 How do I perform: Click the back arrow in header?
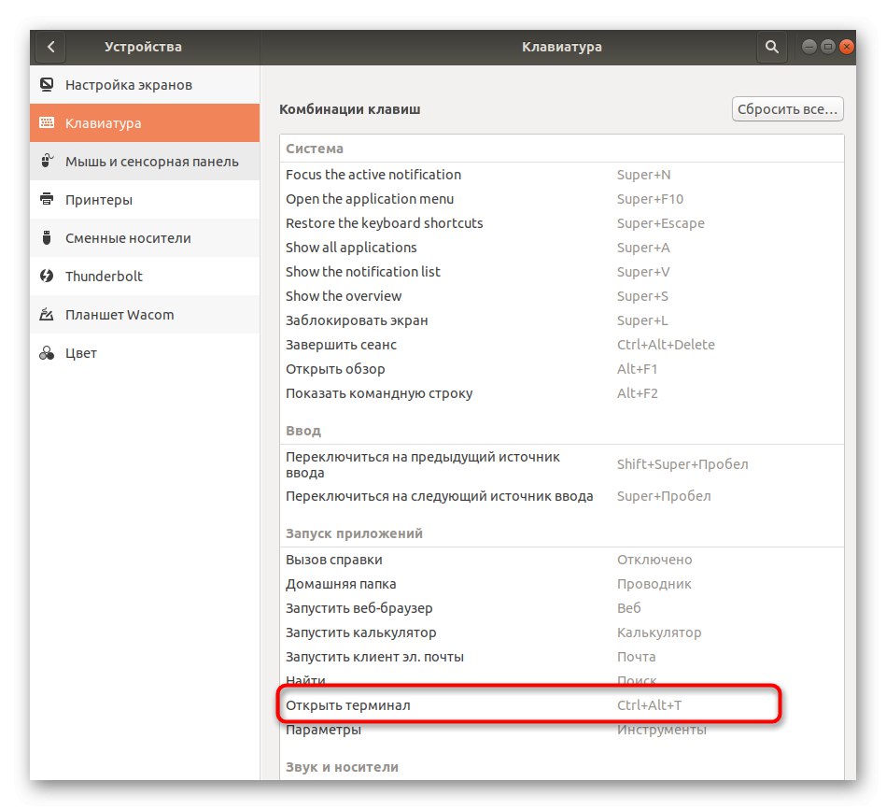[x=51, y=47]
